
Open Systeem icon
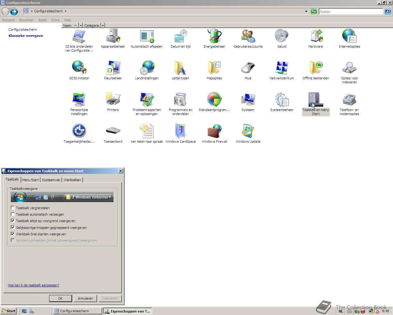point(248,99)
